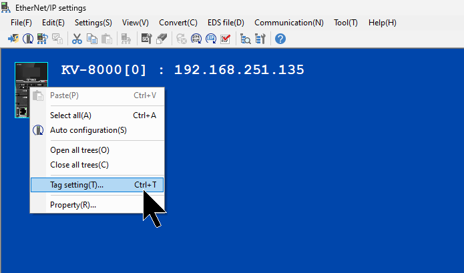Click the SD wrench settings icon
Image resolution: width=464 pixels, height=273 pixels.
[146, 39]
